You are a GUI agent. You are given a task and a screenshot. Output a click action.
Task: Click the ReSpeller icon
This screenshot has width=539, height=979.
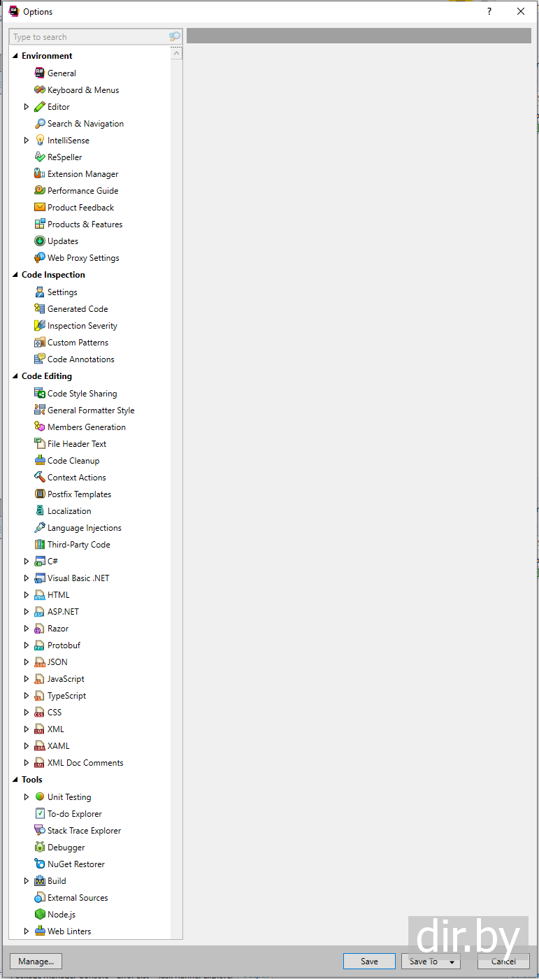[x=40, y=157]
